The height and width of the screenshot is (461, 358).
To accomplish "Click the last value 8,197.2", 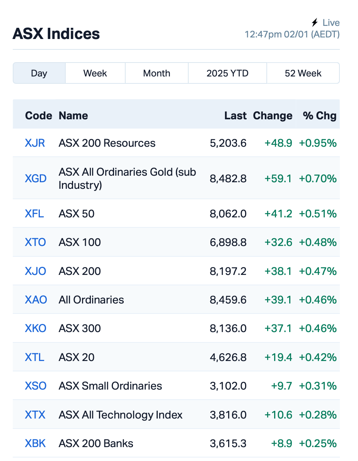I will pos(228,271).
